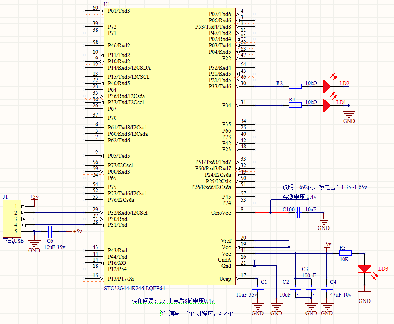Select the C3 100nF capacitor
The width and height of the screenshot is (394, 324).
pos(311,288)
